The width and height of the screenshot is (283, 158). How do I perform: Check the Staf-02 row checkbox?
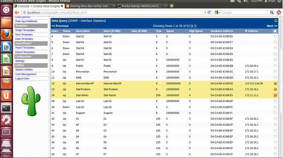coord(275,37)
